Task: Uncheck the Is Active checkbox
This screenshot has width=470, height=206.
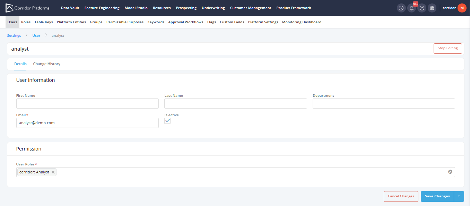Action: coord(167,121)
